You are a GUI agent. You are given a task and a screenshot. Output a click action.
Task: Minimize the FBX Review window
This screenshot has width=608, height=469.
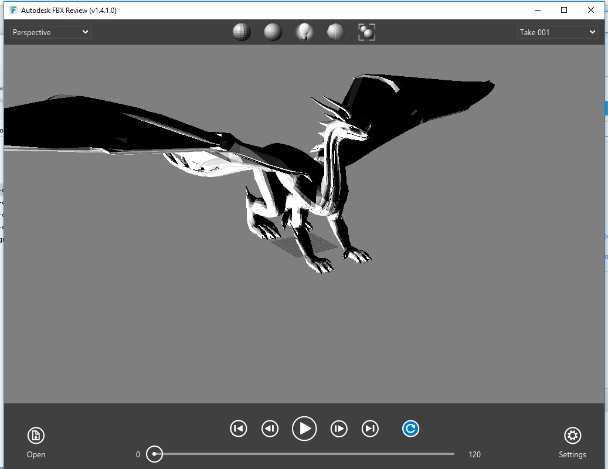537,10
